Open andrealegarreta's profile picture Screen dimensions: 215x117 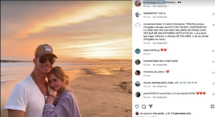(138, 3)
